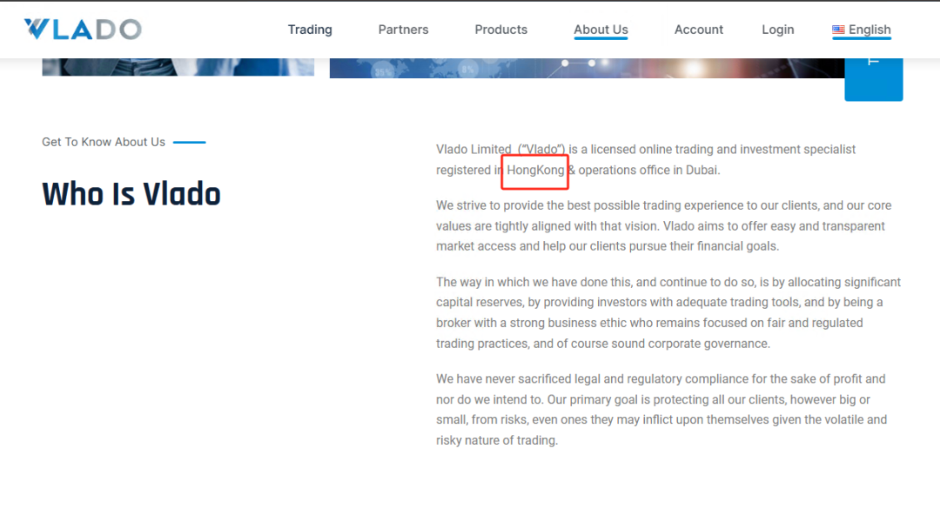Click the Vlado logo in the header

(83, 30)
